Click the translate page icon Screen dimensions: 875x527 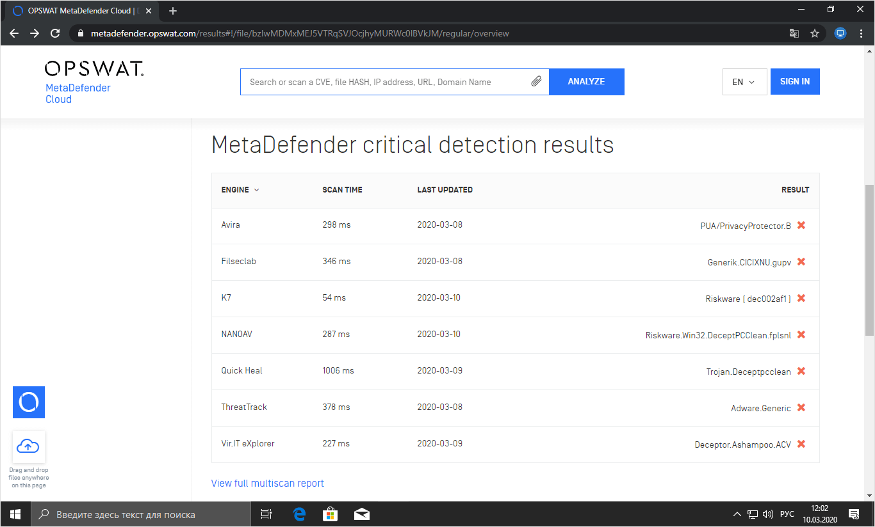[794, 33]
